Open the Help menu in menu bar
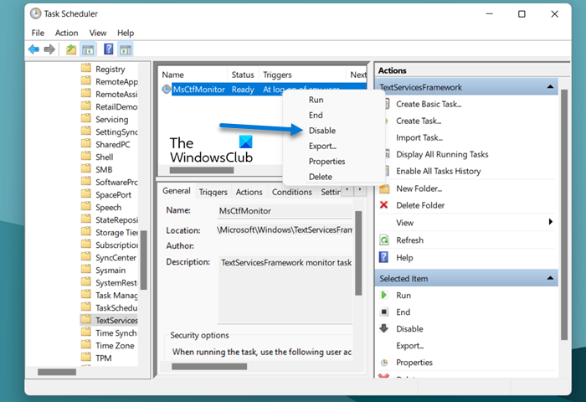Screen dimensions: 586x402 tap(126, 33)
